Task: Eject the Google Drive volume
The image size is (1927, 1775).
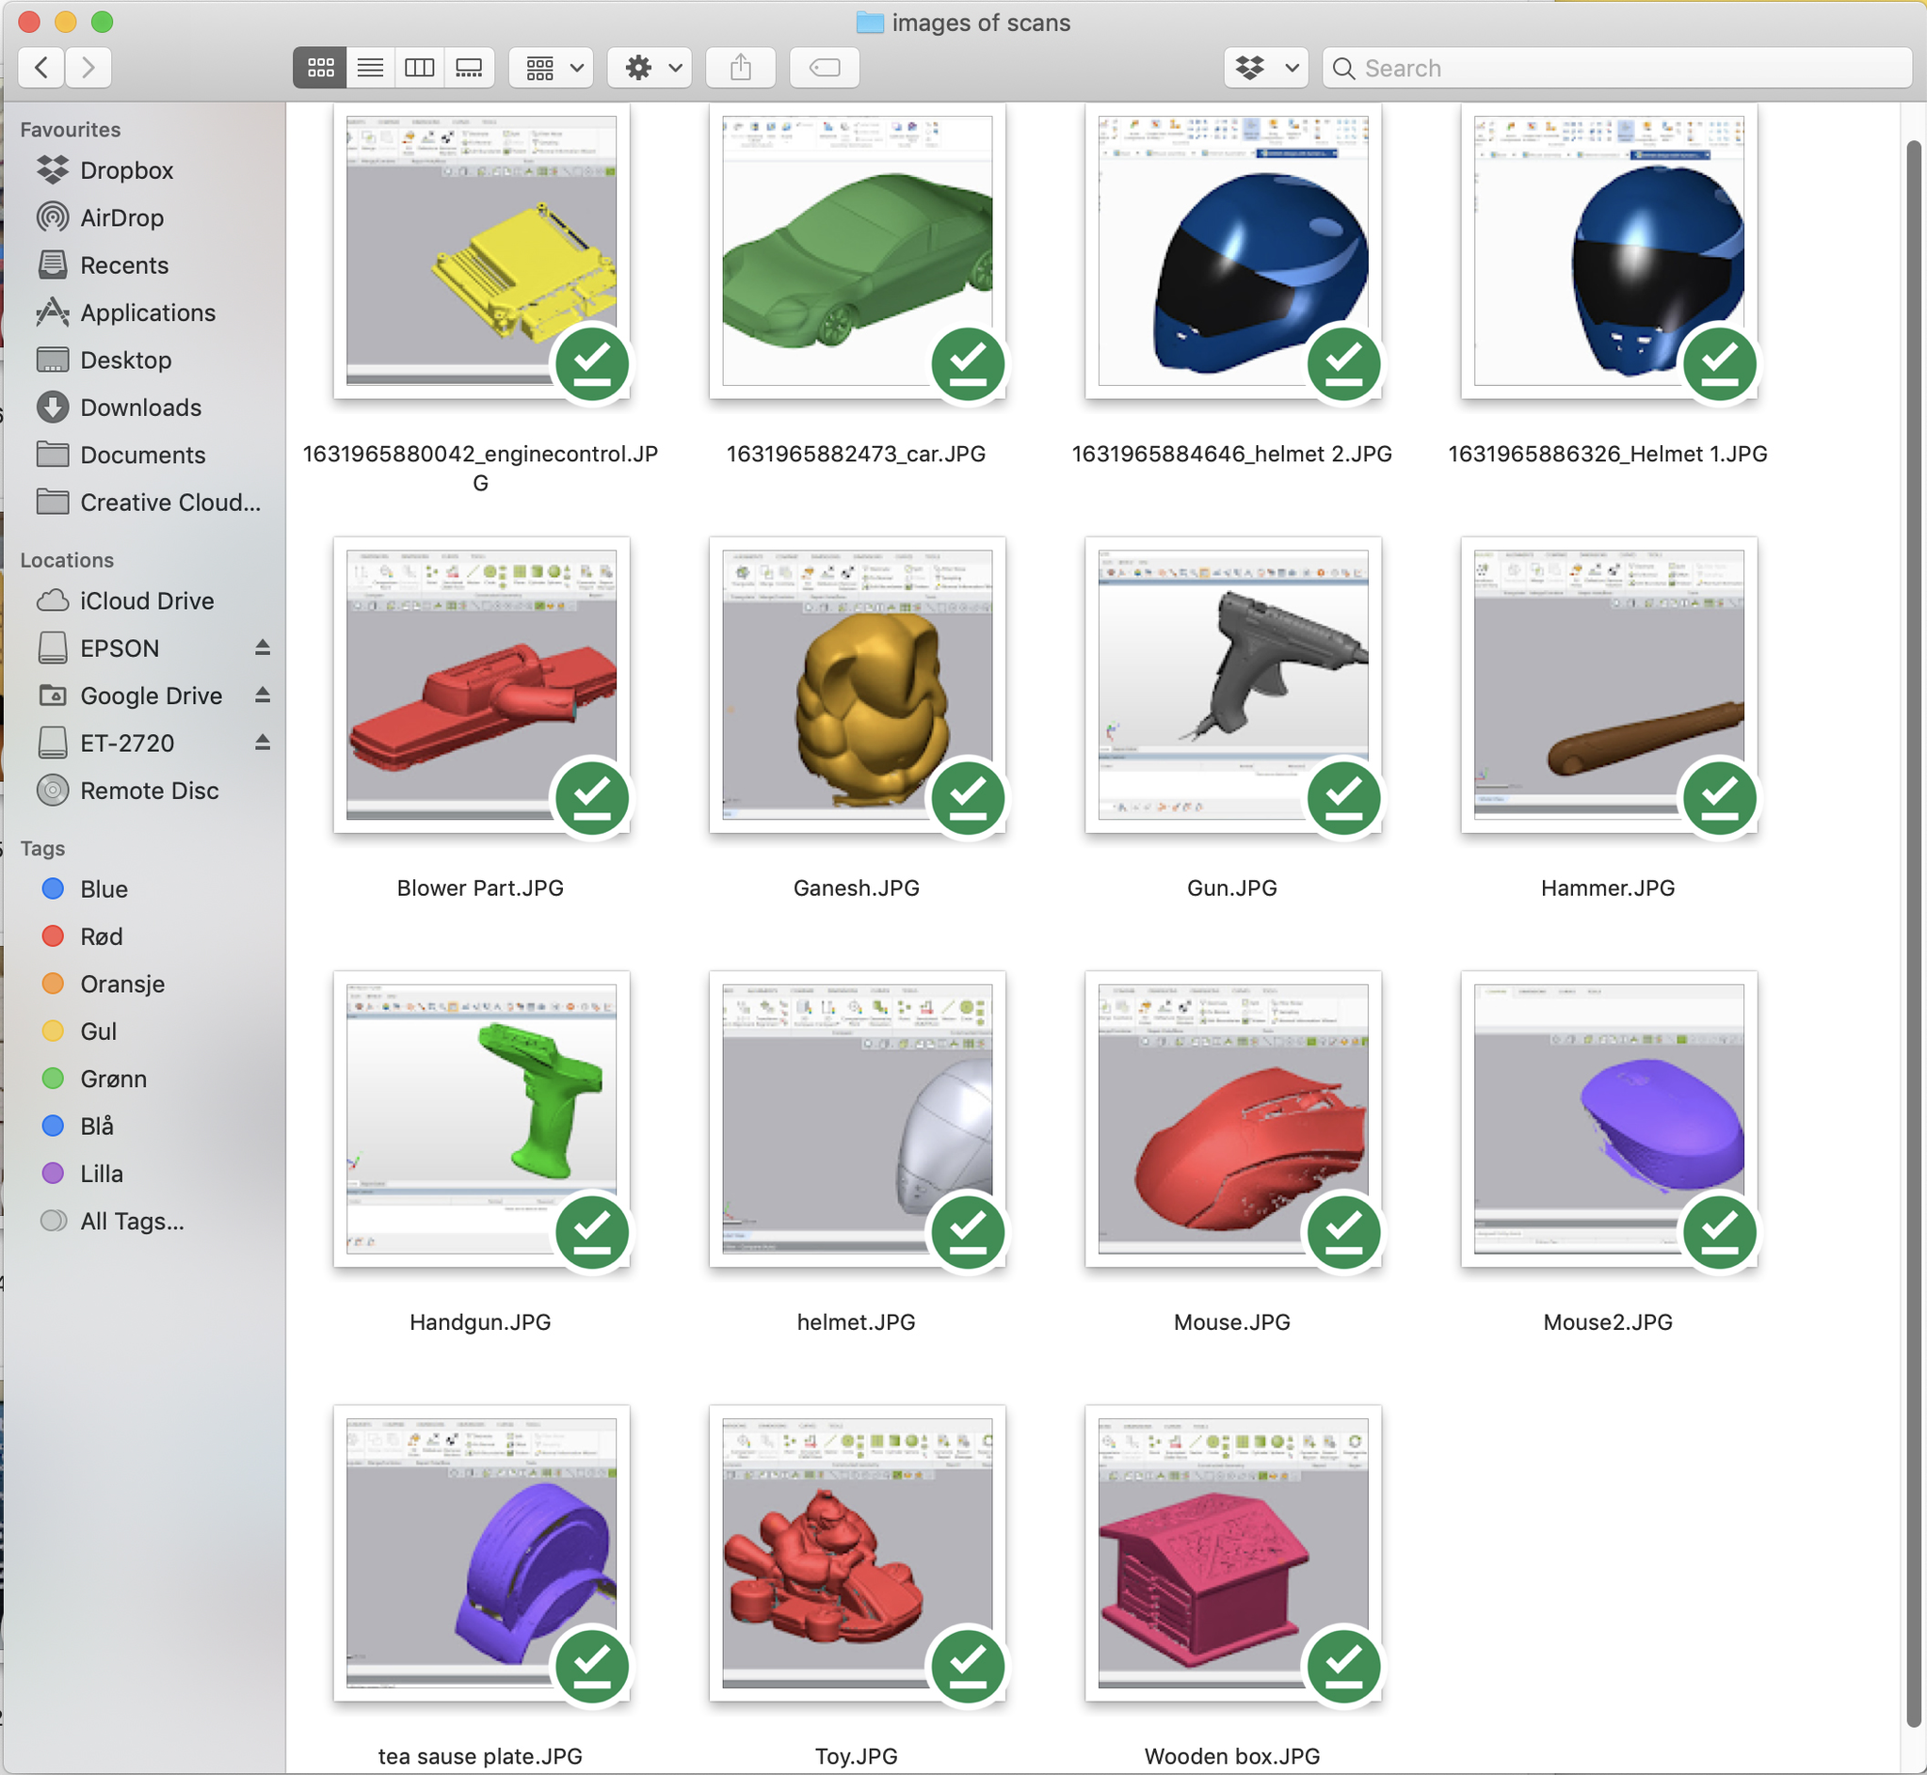Action: [263, 696]
